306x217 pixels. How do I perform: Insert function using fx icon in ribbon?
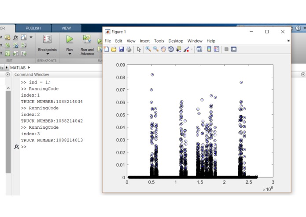[15, 37]
